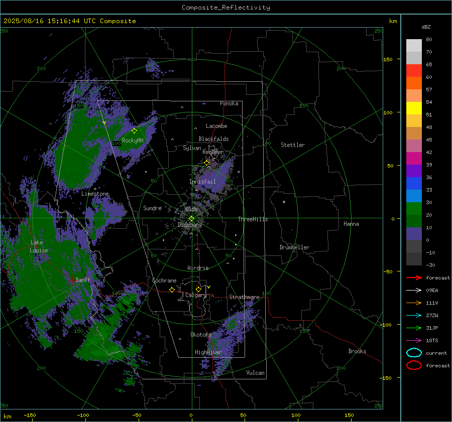
Task: Click the green 31JP arrow icon
Action: 414,328
